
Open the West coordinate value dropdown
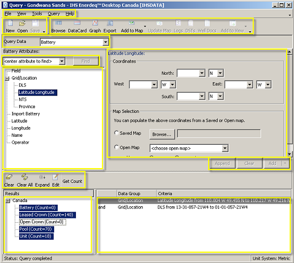pyautogui.click(x=154, y=85)
